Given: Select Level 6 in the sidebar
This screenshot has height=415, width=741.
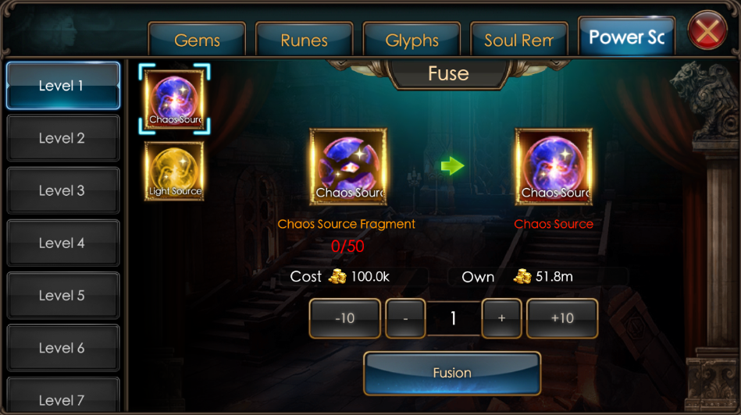Looking at the screenshot, I should (62, 347).
